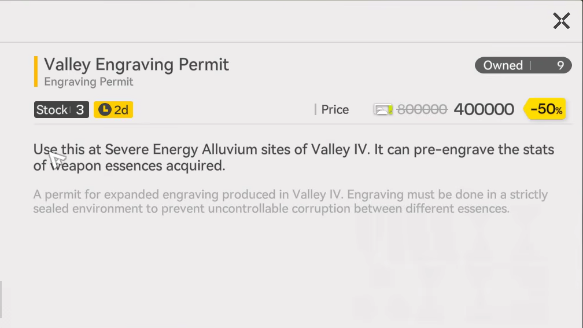The width and height of the screenshot is (583, 328).
Task: Click the Engraving Permit subtitle
Action: tap(88, 82)
